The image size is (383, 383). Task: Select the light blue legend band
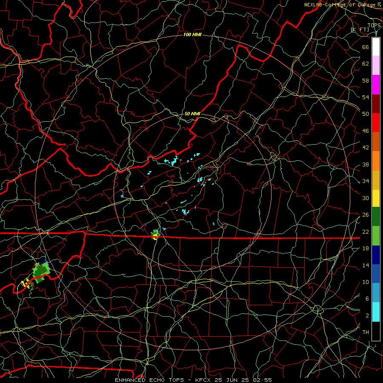[x=376, y=293]
